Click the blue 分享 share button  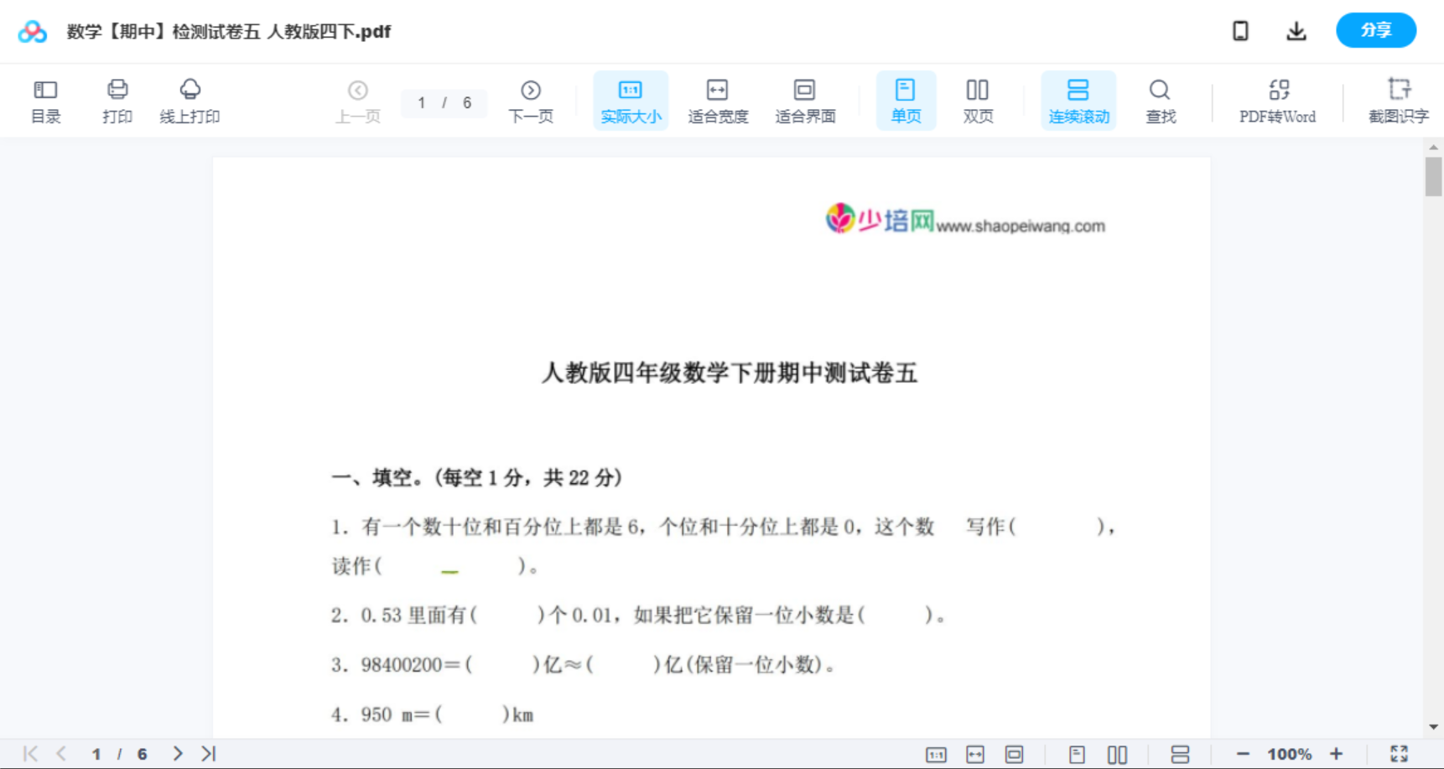pyautogui.click(x=1376, y=30)
